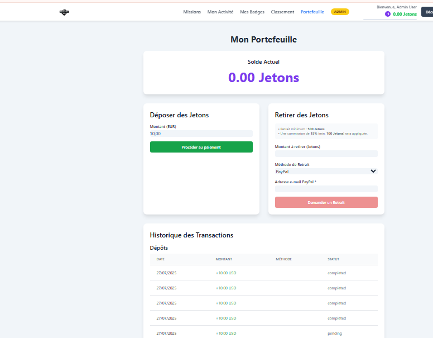The height and width of the screenshot is (338, 433).
Task: Click the chevron arrow on PayPal selector
Action: (373, 172)
